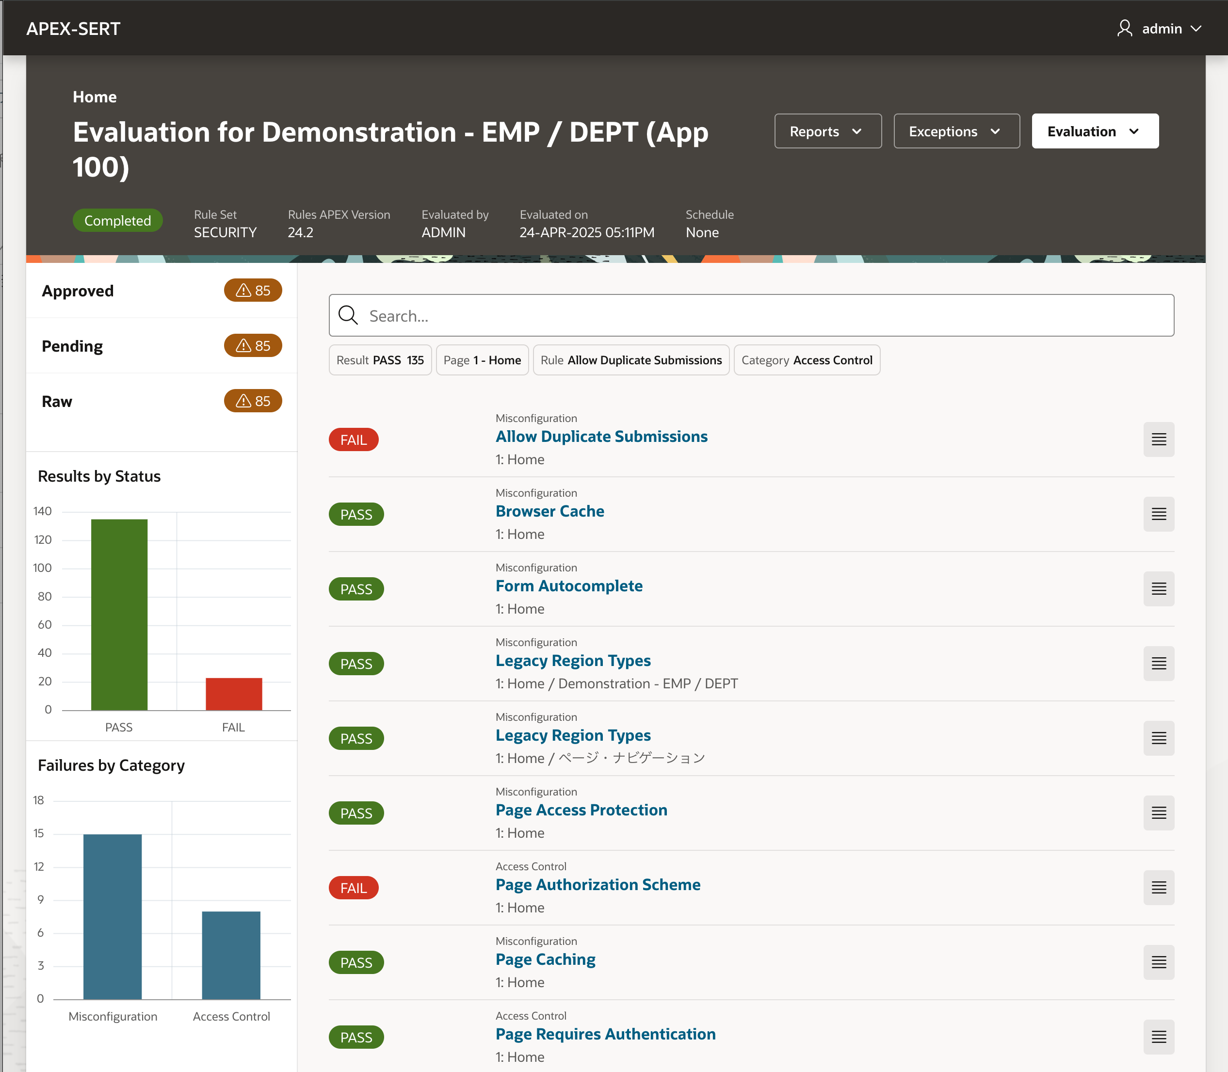
Task: Open the Legacy Region Types Demonstration link
Action: click(572, 661)
